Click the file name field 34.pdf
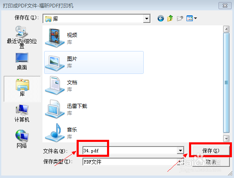This screenshot has height=178, width=234. (130, 151)
